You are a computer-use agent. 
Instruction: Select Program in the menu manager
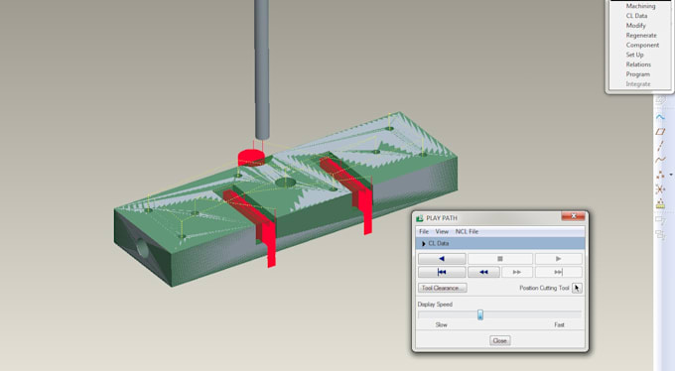click(x=637, y=74)
